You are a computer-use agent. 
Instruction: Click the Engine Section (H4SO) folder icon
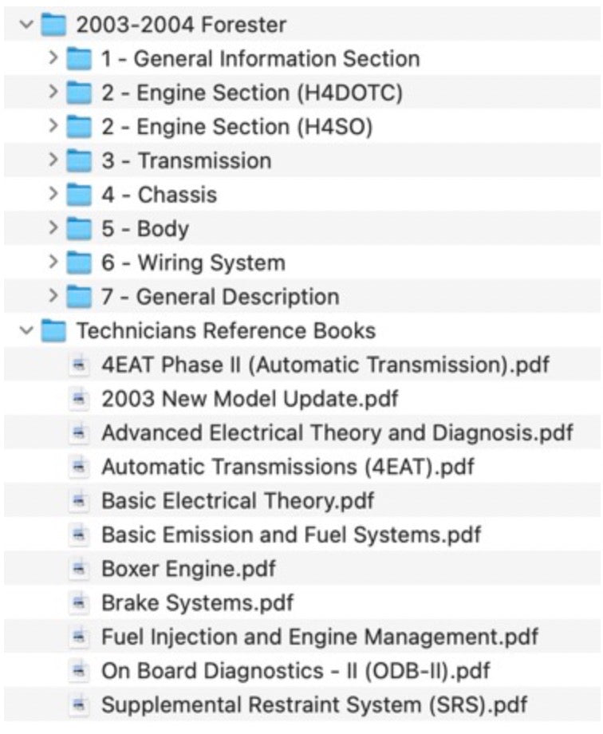79,126
